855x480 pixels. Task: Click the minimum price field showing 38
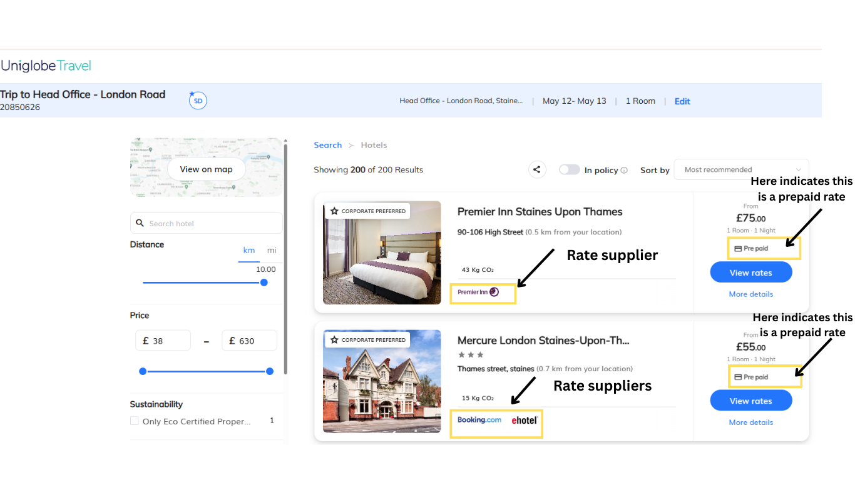click(163, 341)
